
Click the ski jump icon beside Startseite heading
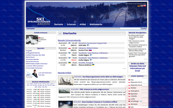pos(60,33)
